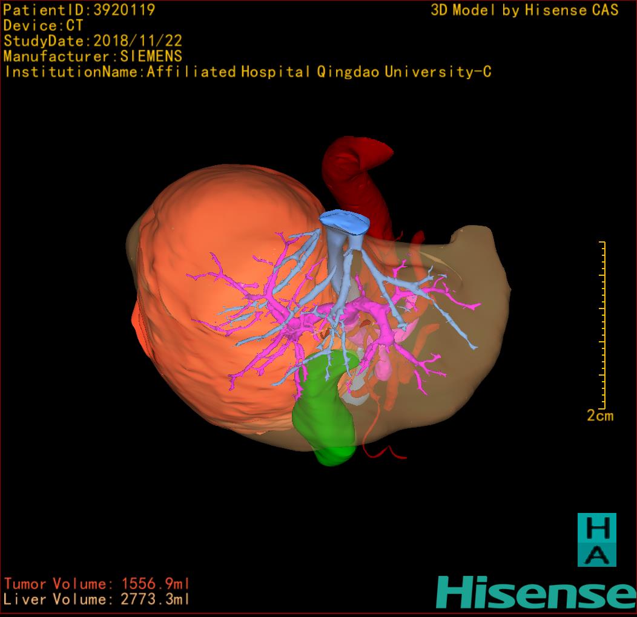
Task: Click the A face of orientation cube
Action: click(x=596, y=554)
